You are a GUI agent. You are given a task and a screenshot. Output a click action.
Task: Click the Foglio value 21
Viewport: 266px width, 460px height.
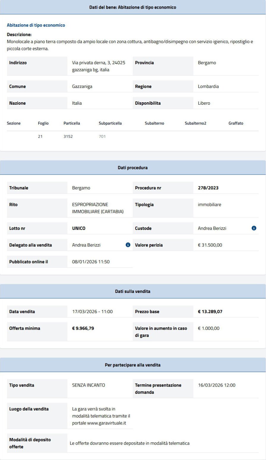click(41, 136)
